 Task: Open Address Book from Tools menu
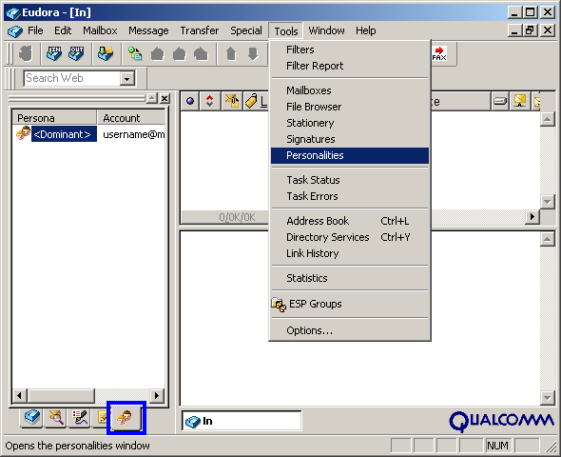click(350, 221)
